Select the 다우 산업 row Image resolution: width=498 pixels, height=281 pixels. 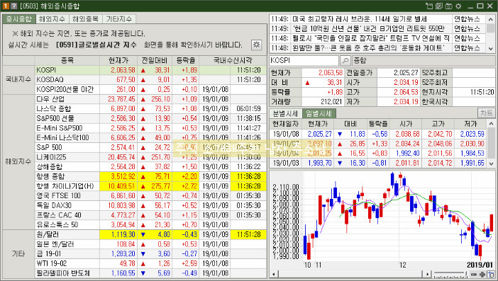pyautogui.click(x=151, y=99)
